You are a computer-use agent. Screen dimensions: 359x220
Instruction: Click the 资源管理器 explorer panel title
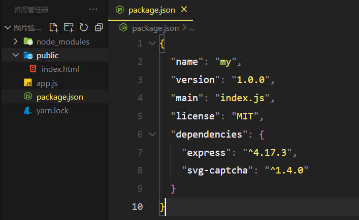(31, 10)
